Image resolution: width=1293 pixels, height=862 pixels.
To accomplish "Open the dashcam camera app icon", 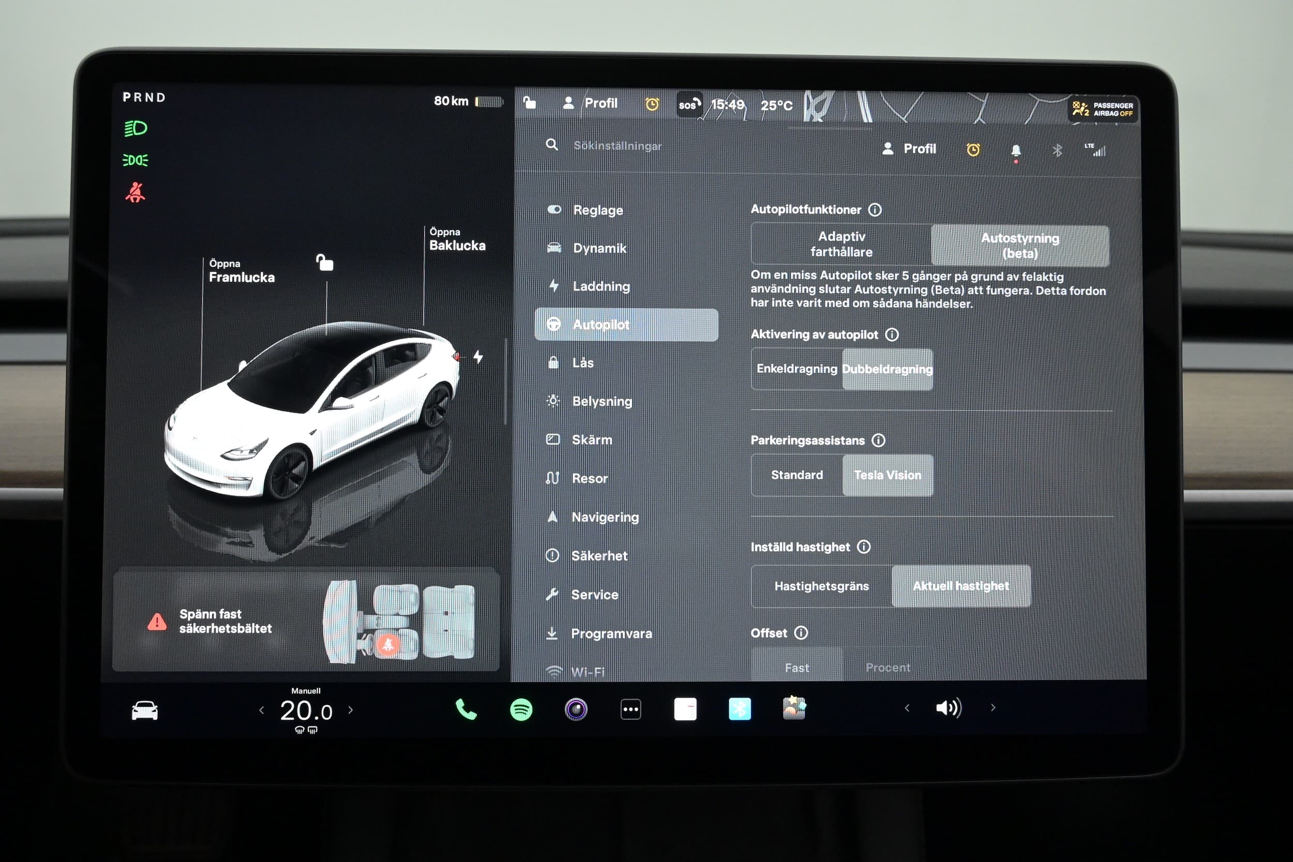I will (x=576, y=709).
